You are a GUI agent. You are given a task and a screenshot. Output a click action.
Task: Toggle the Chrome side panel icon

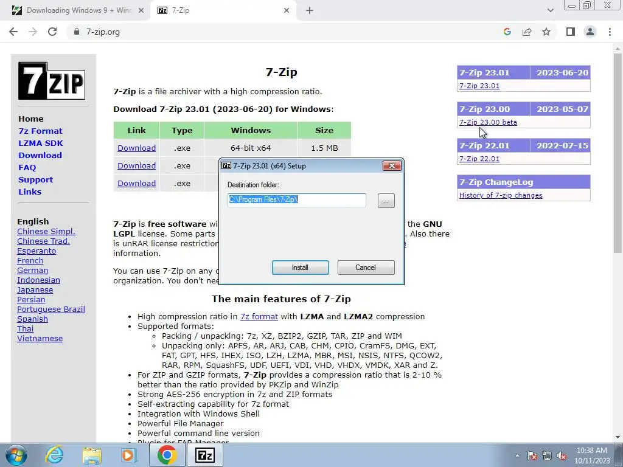571,32
